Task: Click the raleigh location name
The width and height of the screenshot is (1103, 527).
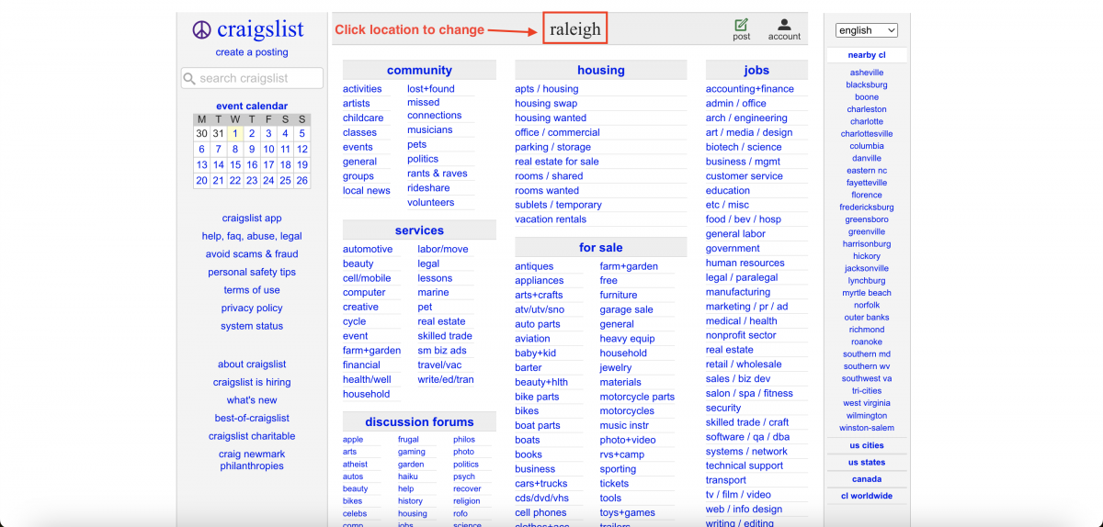Action: pos(574,29)
